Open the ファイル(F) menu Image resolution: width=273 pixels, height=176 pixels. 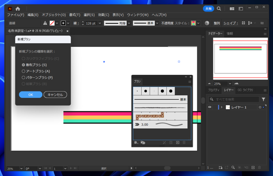coord(16,15)
